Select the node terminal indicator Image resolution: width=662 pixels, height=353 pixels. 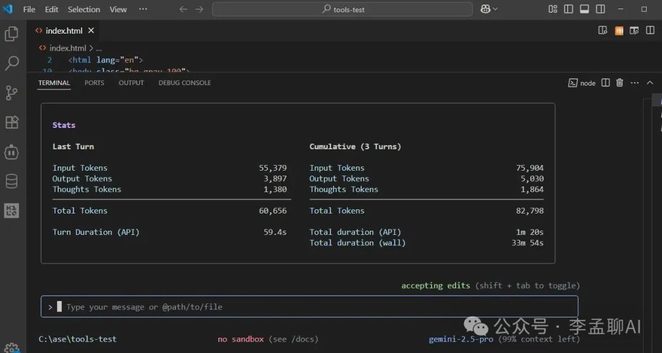[x=582, y=83]
